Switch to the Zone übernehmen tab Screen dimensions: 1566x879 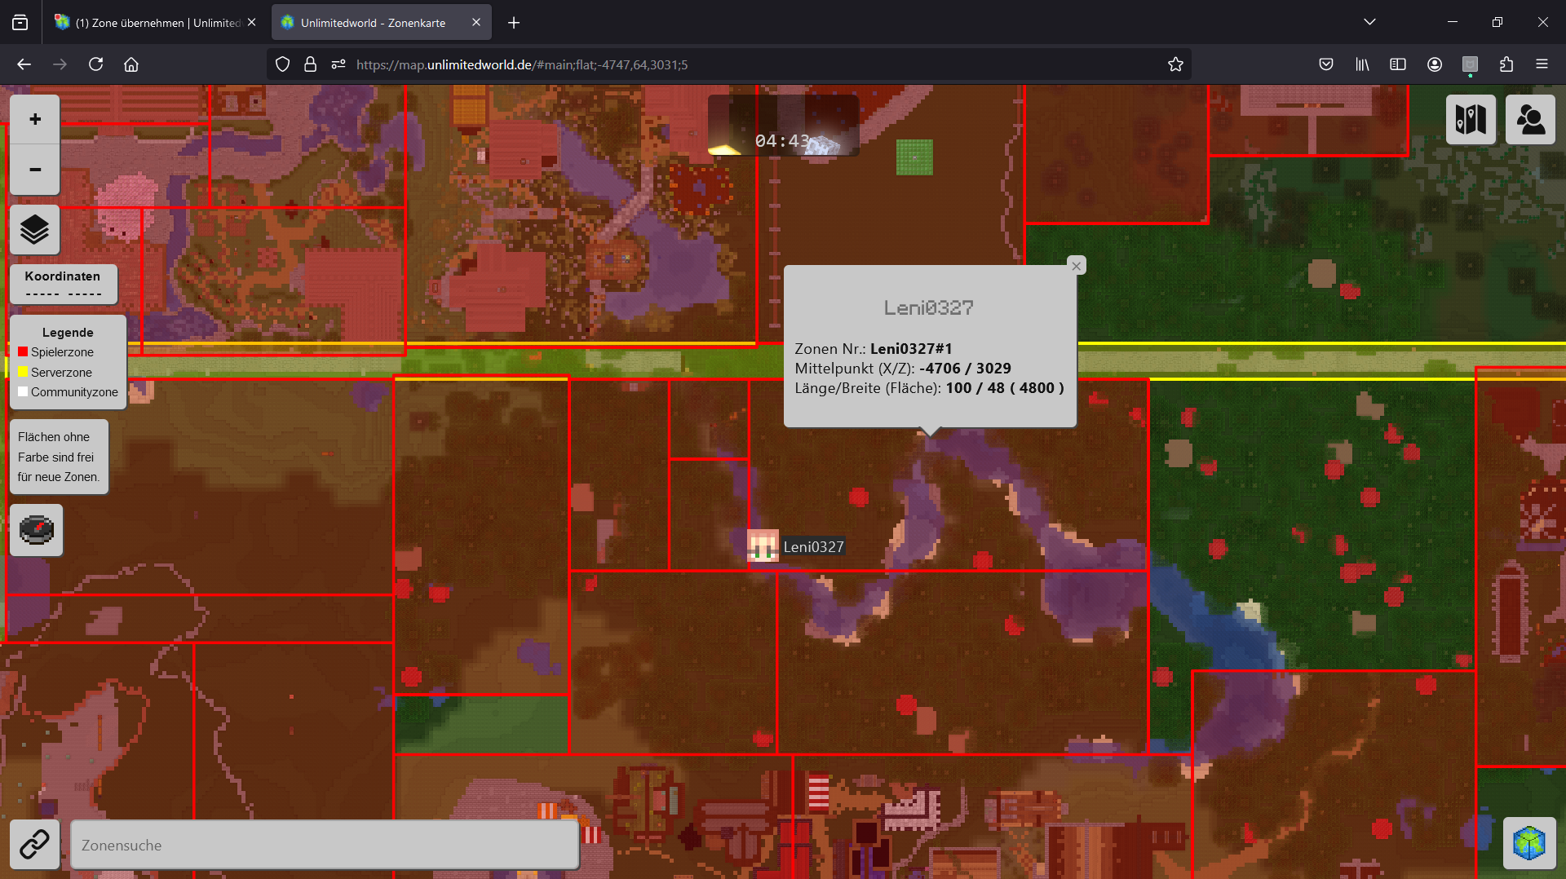pyautogui.click(x=155, y=23)
